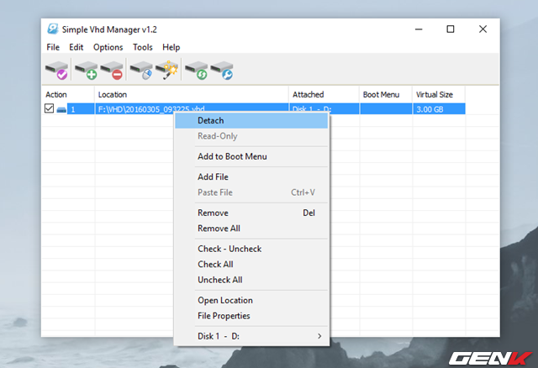Viewport: 538px width, 368px height.
Task: Click the Virtual Size column header
Action: 439,95
